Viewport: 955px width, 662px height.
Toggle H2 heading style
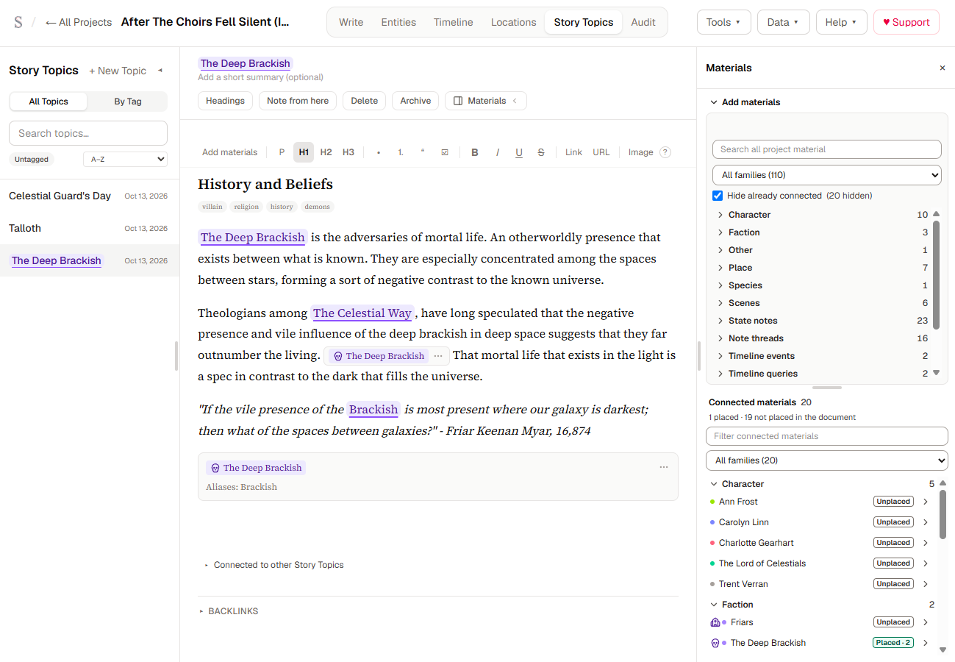pyautogui.click(x=326, y=152)
